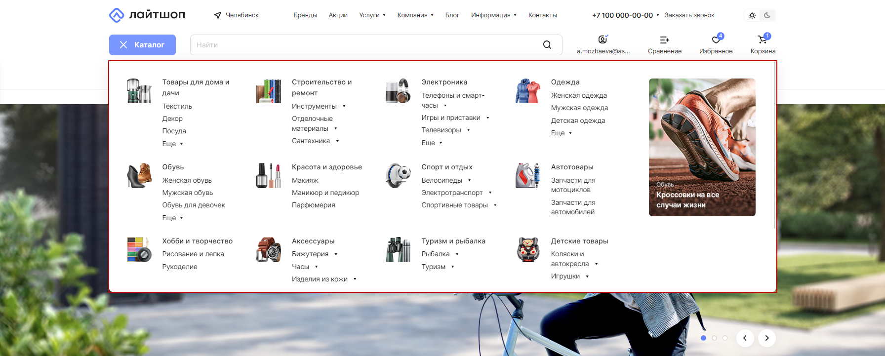Expand the Бижутерия subcategory arrow
Image resolution: width=885 pixels, height=356 pixels.
[x=336, y=254]
